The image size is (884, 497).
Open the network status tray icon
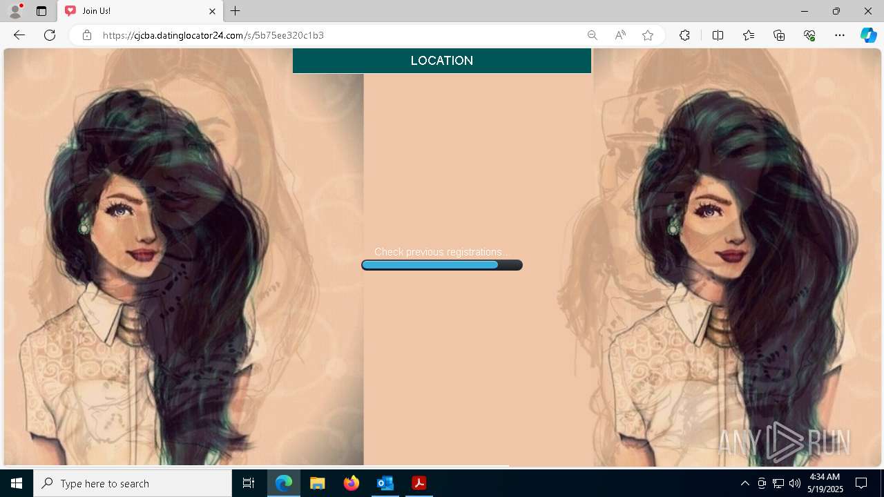pos(778,483)
